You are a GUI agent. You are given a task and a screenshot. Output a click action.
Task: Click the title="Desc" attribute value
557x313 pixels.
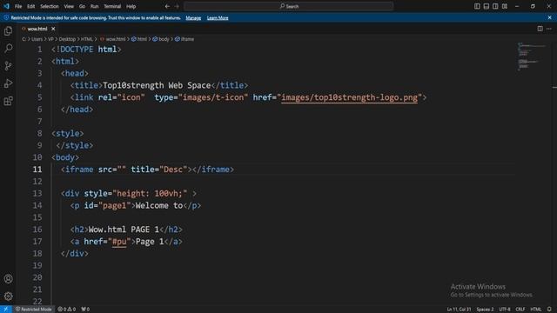[173, 170]
